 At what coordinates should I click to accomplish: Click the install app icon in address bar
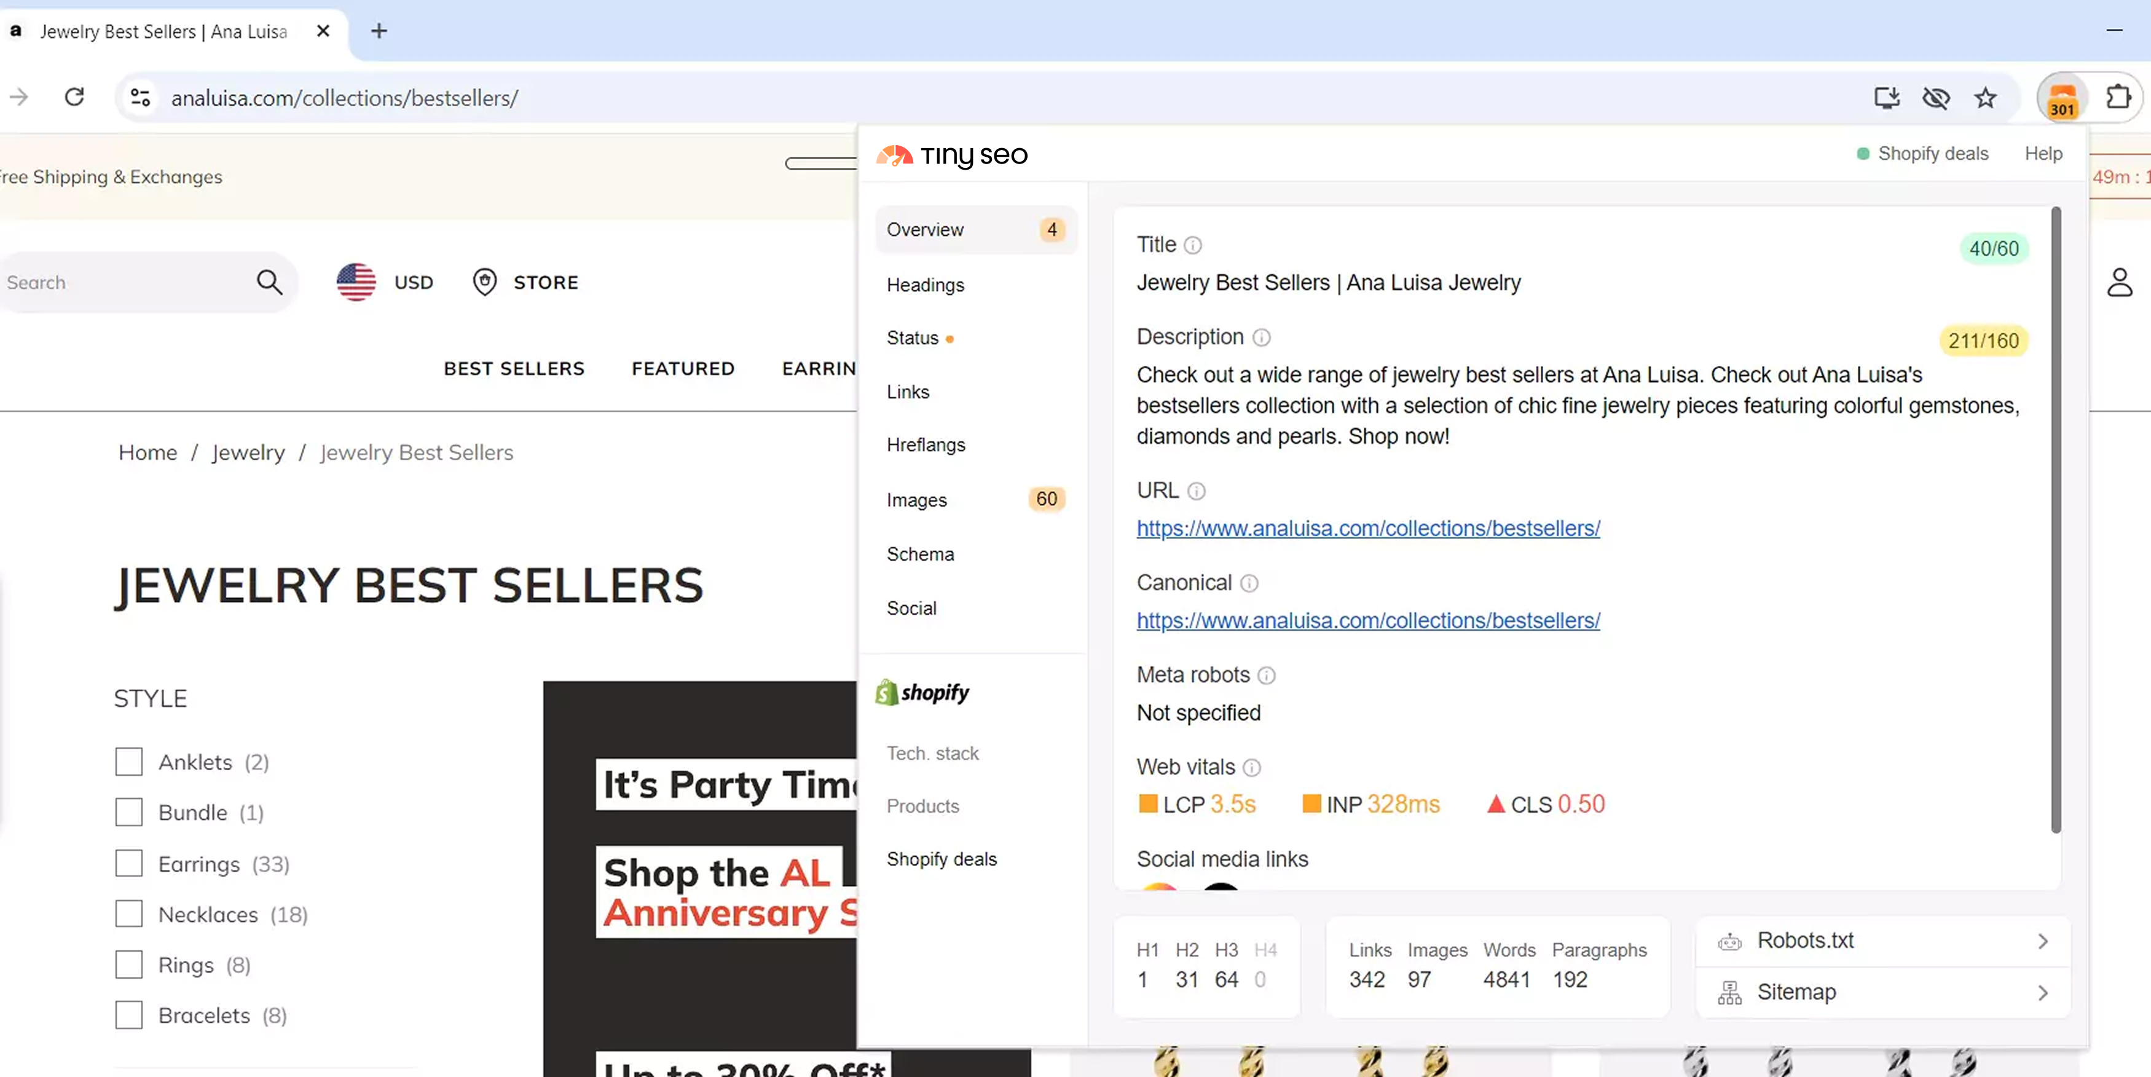1886,98
